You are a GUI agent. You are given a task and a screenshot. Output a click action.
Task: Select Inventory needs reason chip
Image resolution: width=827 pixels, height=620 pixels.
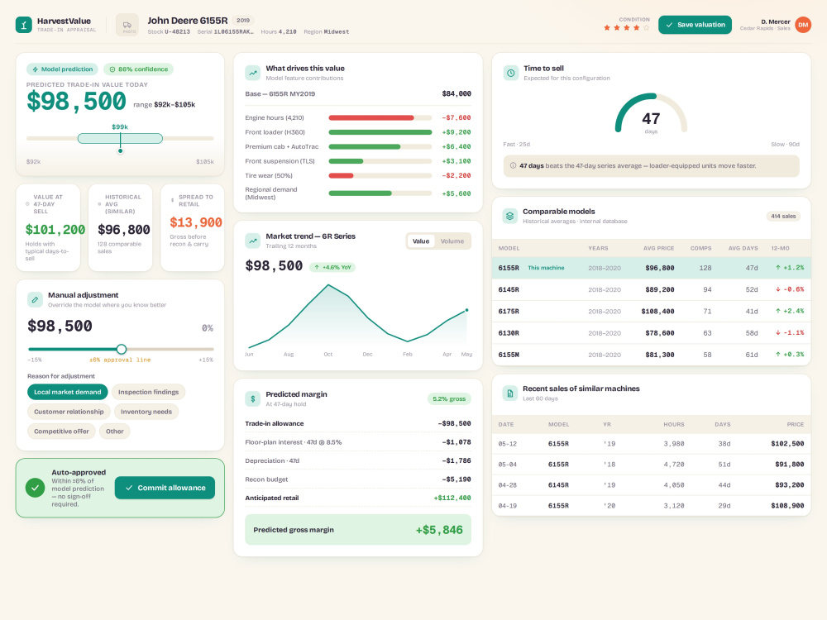(146, 411)
